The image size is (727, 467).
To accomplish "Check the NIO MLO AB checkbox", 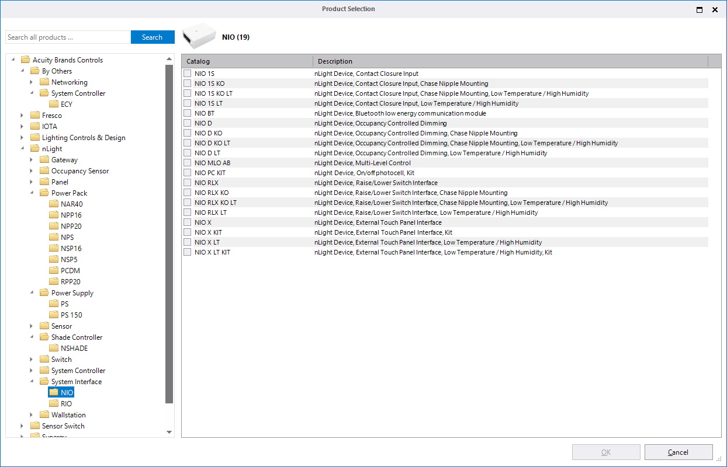I will pos(188,163).
